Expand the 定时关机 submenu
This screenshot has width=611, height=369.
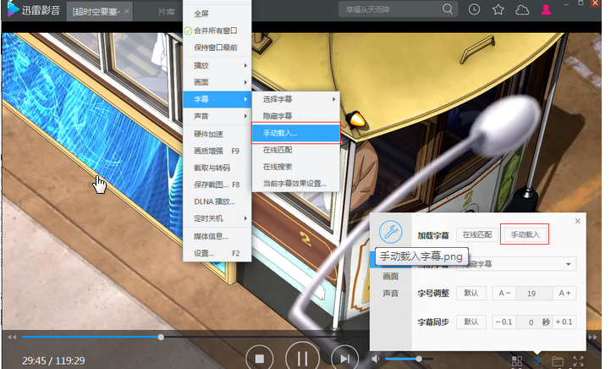pos(217,218)
